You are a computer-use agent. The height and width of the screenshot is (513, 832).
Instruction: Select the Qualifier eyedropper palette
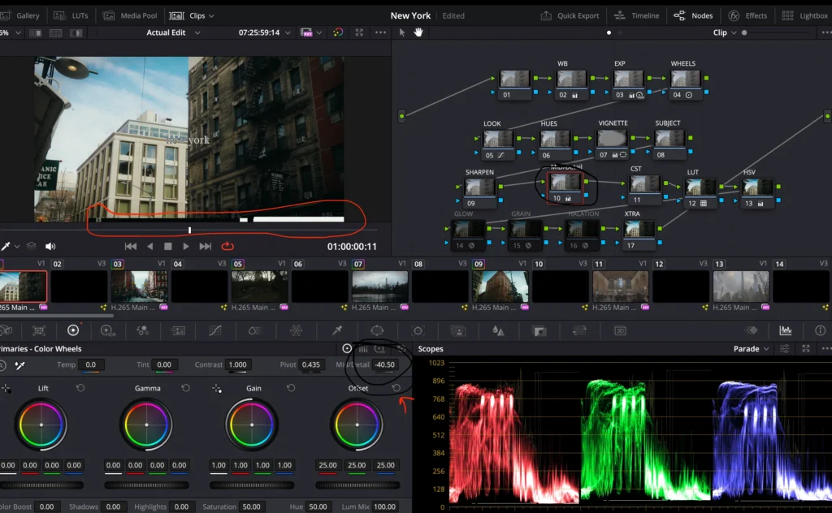(337, 330)
